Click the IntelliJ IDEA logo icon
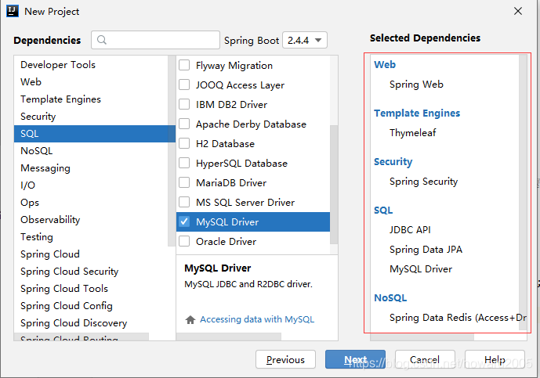 (x=13, y=11)
